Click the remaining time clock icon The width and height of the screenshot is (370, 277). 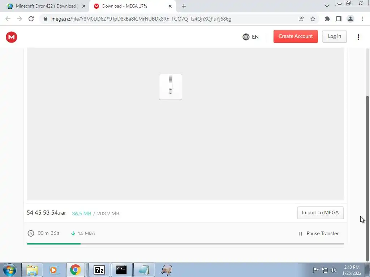pos(31,233)
